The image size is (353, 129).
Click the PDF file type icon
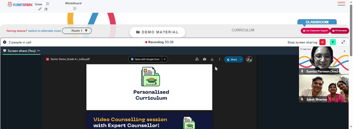(48, 59)
